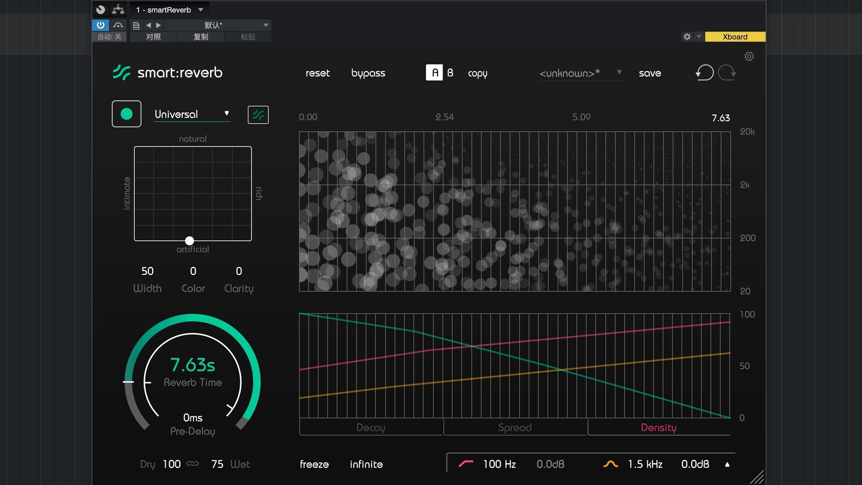This screenshot has height=485, width=862.
Task: Click the reset button
Action: (x=317, y=73)
